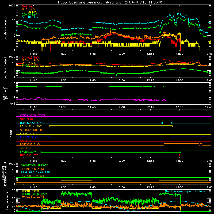Screen dimensions: 214x214
Task: Click the 0.8-7 MeV legend entry
Action: click(x=29, y=63)
